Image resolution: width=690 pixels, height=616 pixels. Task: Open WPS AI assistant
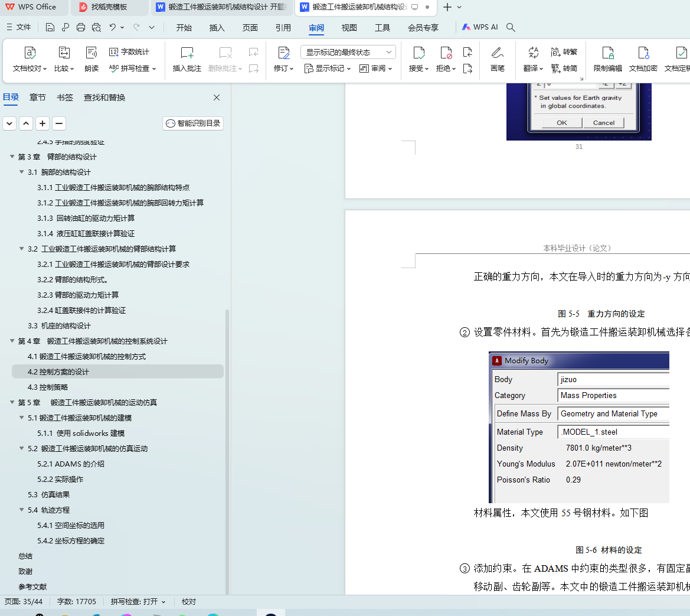click(480, 27)
